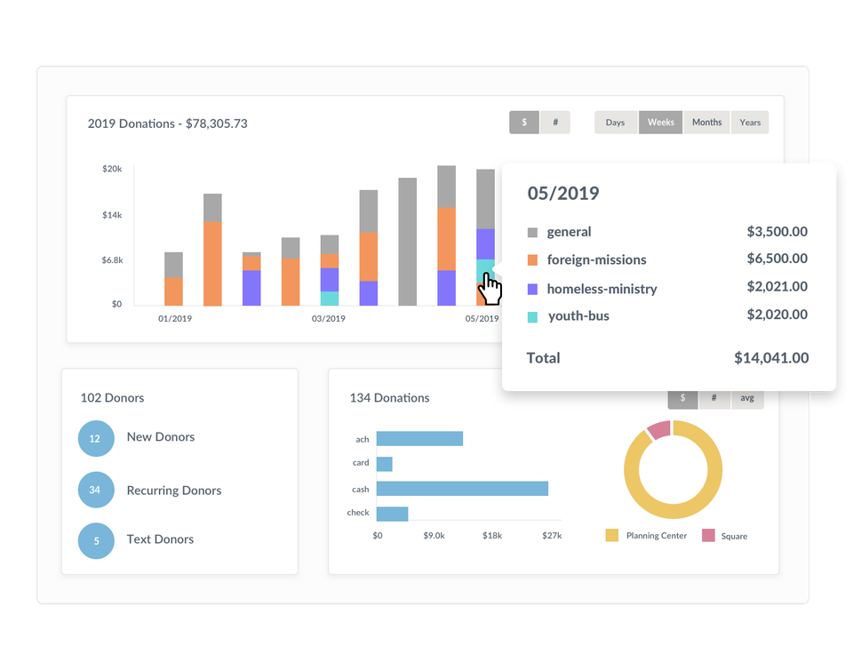Click the yellow Planning Center legend swatch

(x=612, y=535)
